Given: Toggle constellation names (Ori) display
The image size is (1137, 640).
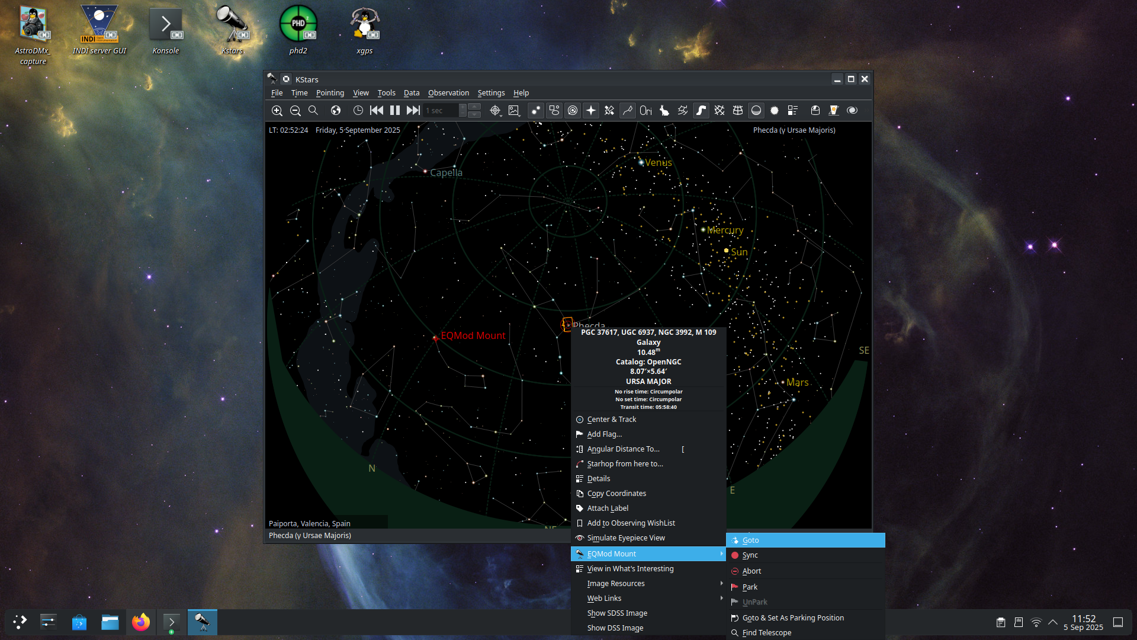Looking at the screenshot, I should 646,111.
